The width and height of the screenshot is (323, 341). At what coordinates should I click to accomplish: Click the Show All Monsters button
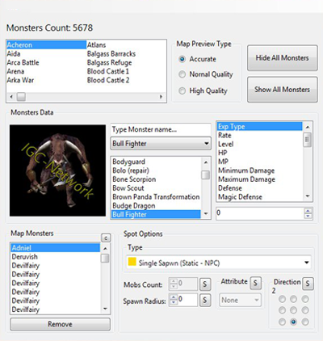coord(283,90)
